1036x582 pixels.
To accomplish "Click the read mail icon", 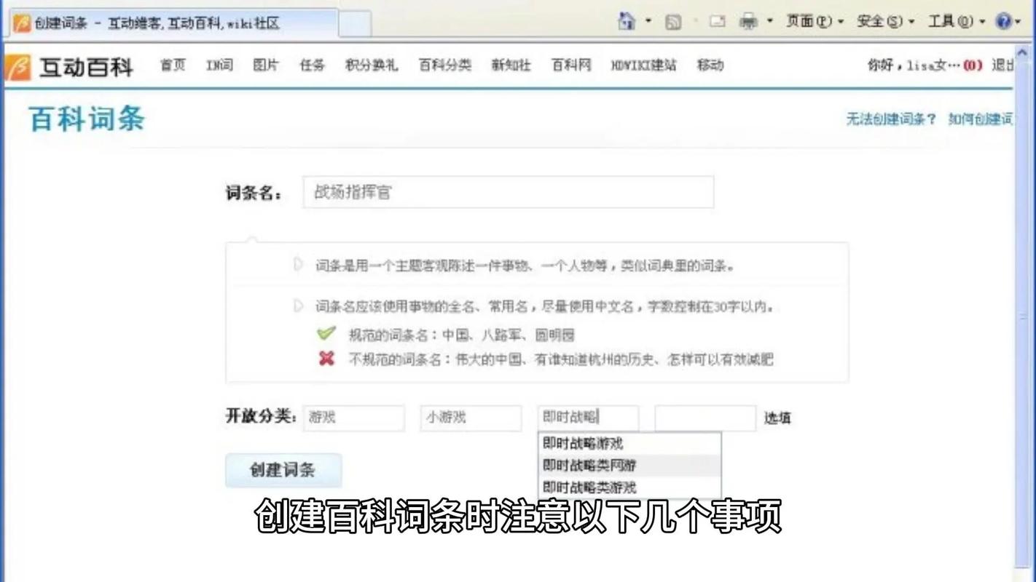I will pos(718,22).
